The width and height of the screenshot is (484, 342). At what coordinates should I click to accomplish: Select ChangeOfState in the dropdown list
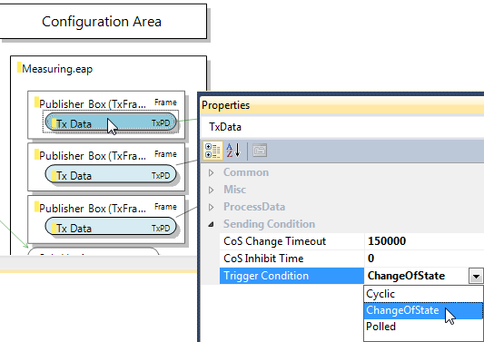[x=423, y=310]
